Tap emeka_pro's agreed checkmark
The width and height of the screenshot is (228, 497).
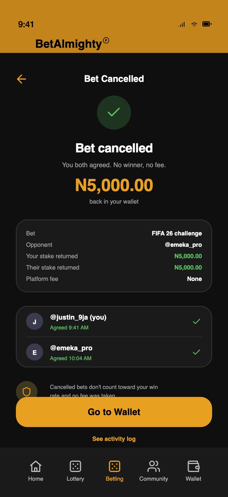196,352
